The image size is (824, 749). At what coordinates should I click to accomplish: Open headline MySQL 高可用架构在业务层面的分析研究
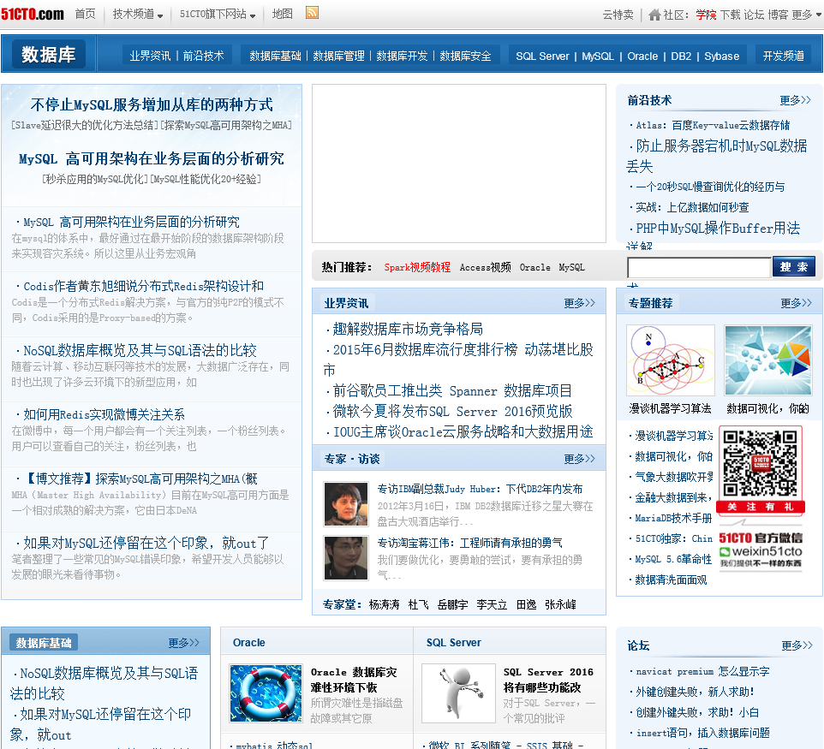[x=152, y=158]
